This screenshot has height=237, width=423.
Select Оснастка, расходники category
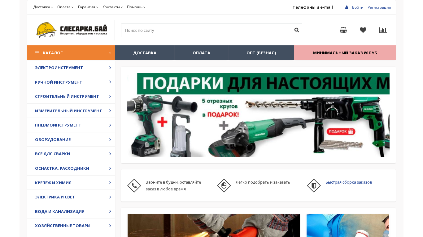[62, 168]
